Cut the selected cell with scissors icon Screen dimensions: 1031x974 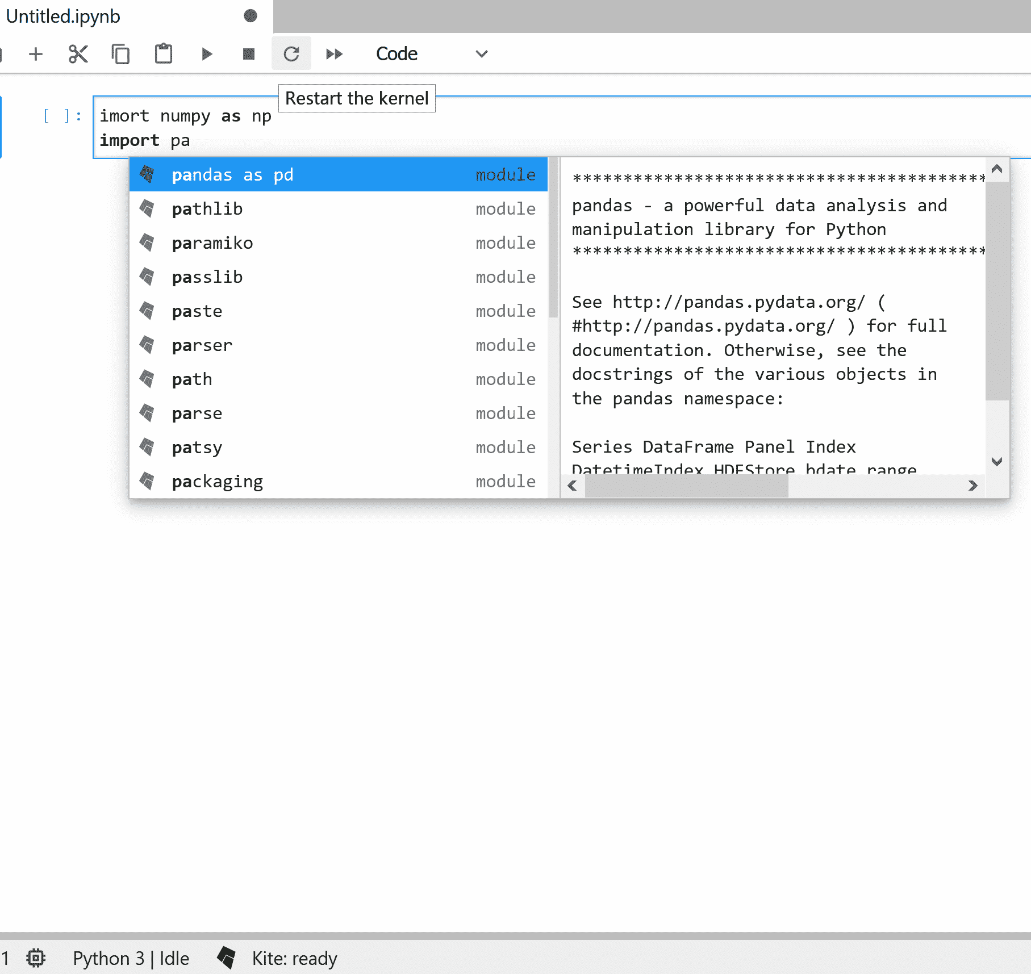pos(78,54)
